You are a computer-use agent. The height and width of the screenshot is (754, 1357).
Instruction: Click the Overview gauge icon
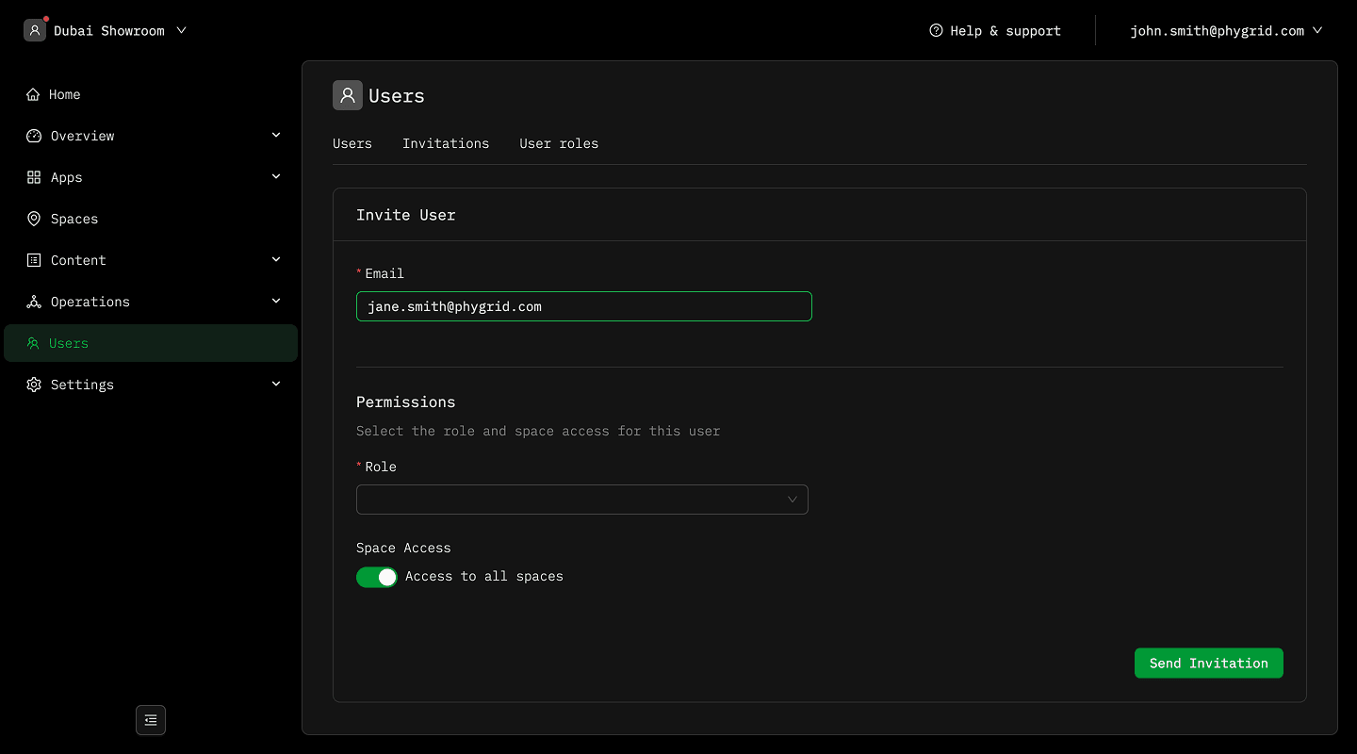tap(34, 136)
